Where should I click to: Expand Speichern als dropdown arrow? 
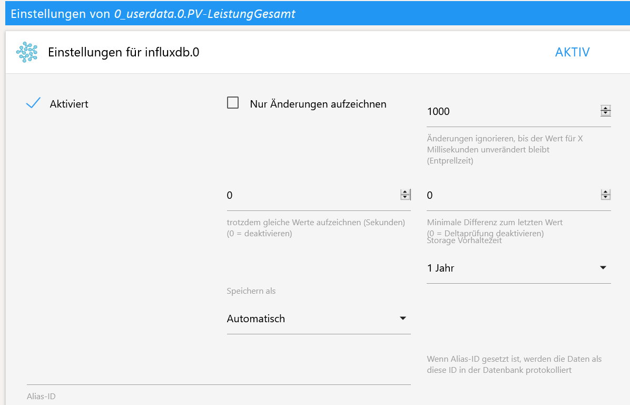point(403,319)
